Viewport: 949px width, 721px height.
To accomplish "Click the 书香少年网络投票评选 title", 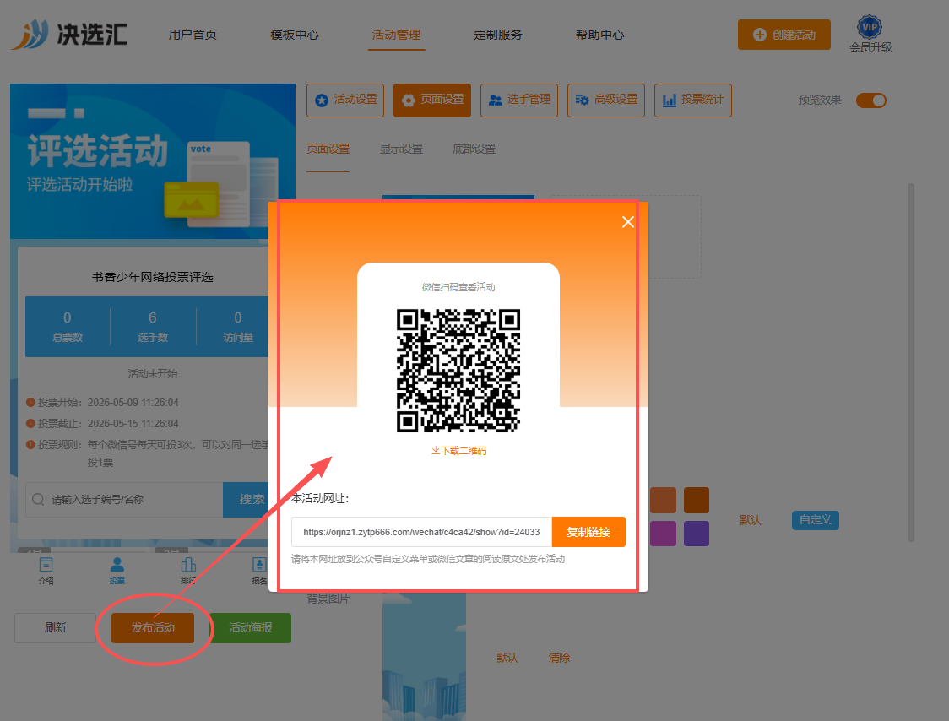I will coord(153,277).
